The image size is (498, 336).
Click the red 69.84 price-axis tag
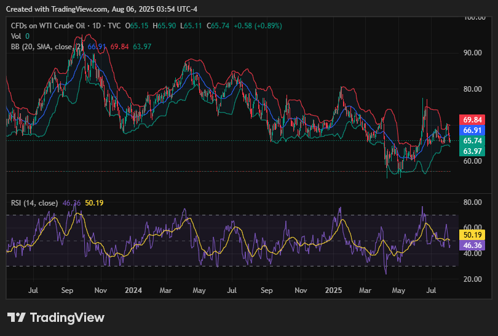(472, 120)
